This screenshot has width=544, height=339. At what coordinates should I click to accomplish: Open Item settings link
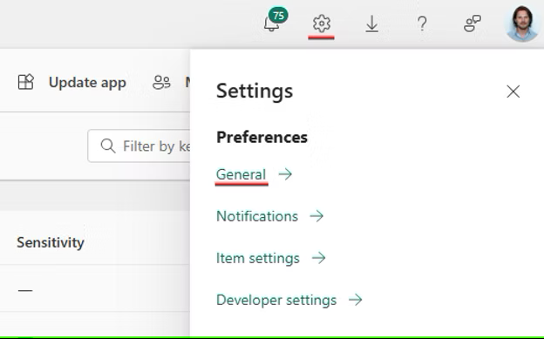coord(258,258)
